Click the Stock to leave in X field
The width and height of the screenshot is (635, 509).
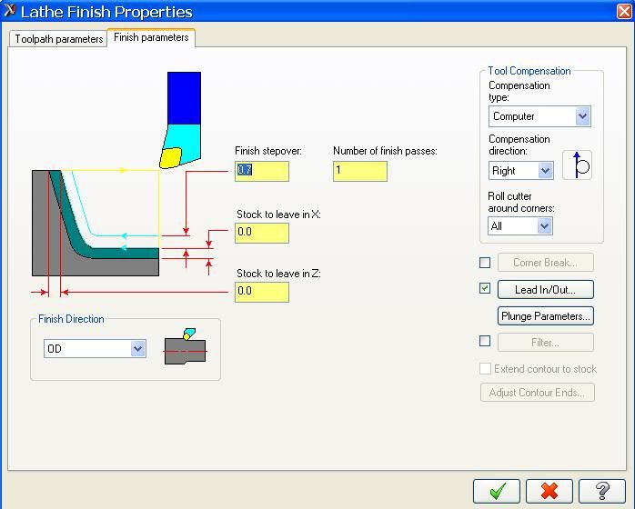(262, 233)
